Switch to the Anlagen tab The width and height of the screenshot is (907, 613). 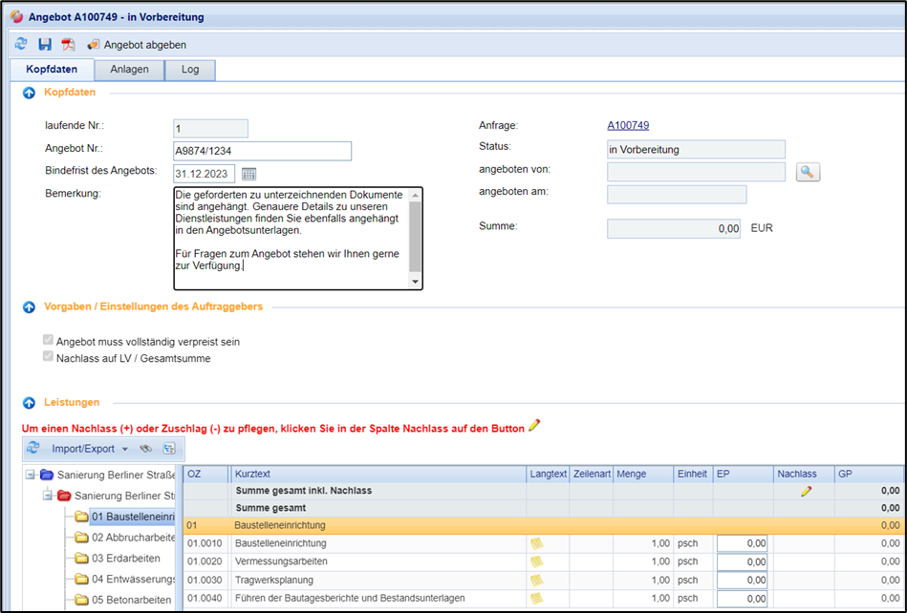click(x=129, y=70)
